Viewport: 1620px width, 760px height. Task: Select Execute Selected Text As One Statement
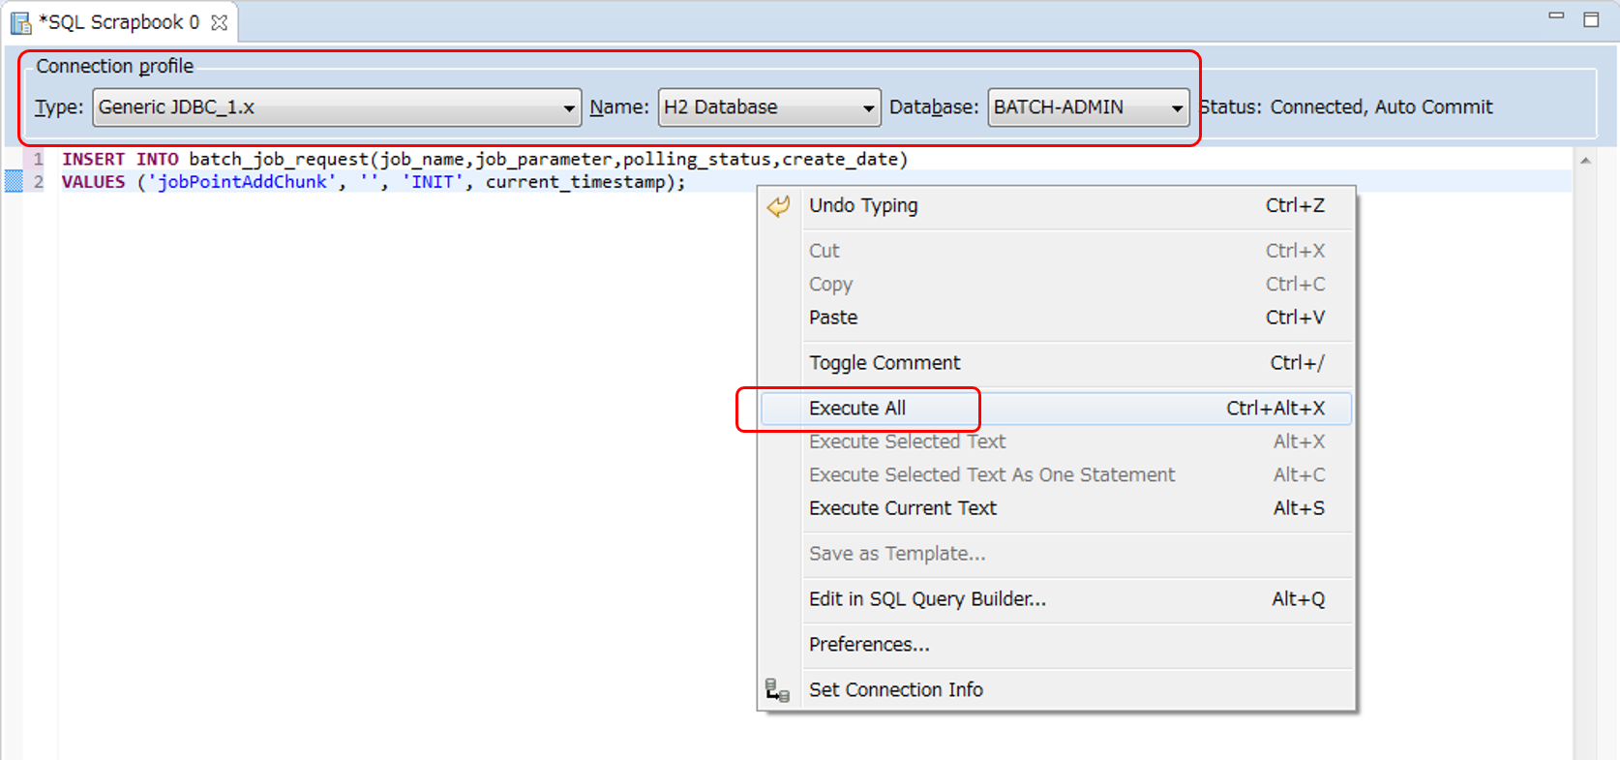click(1056, 474)
